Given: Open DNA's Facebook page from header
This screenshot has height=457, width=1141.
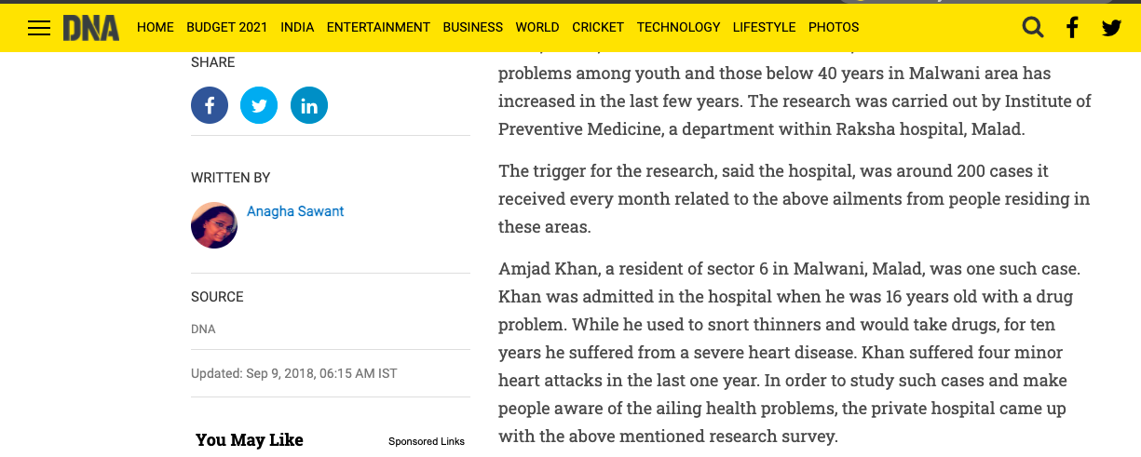Looking at the screenshot, I should pos(1072,27).
